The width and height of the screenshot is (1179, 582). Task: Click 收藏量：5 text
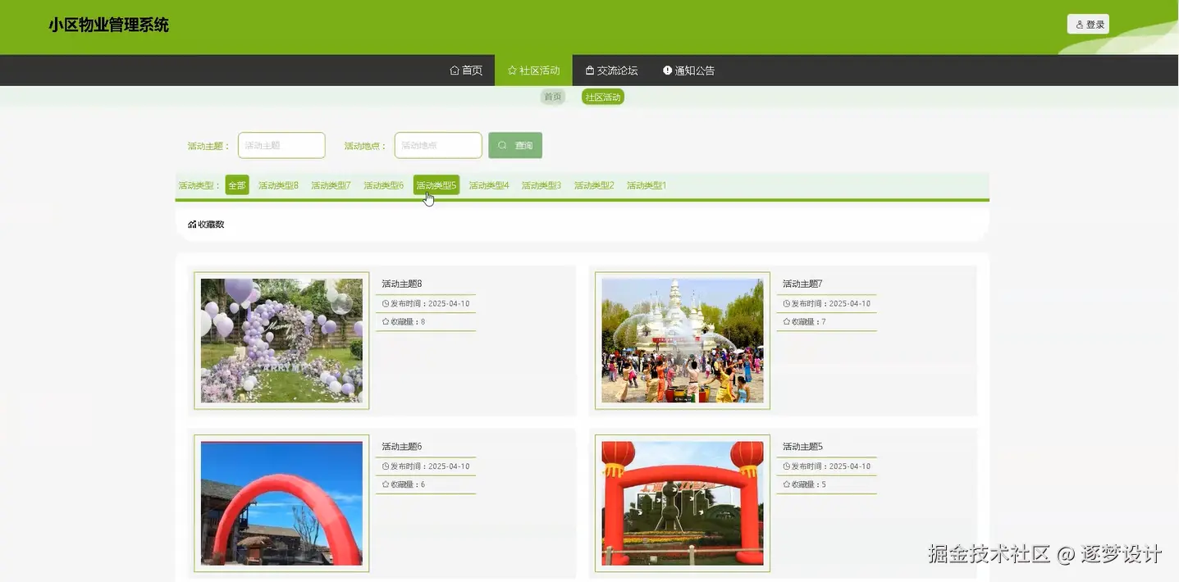(809, 484)
